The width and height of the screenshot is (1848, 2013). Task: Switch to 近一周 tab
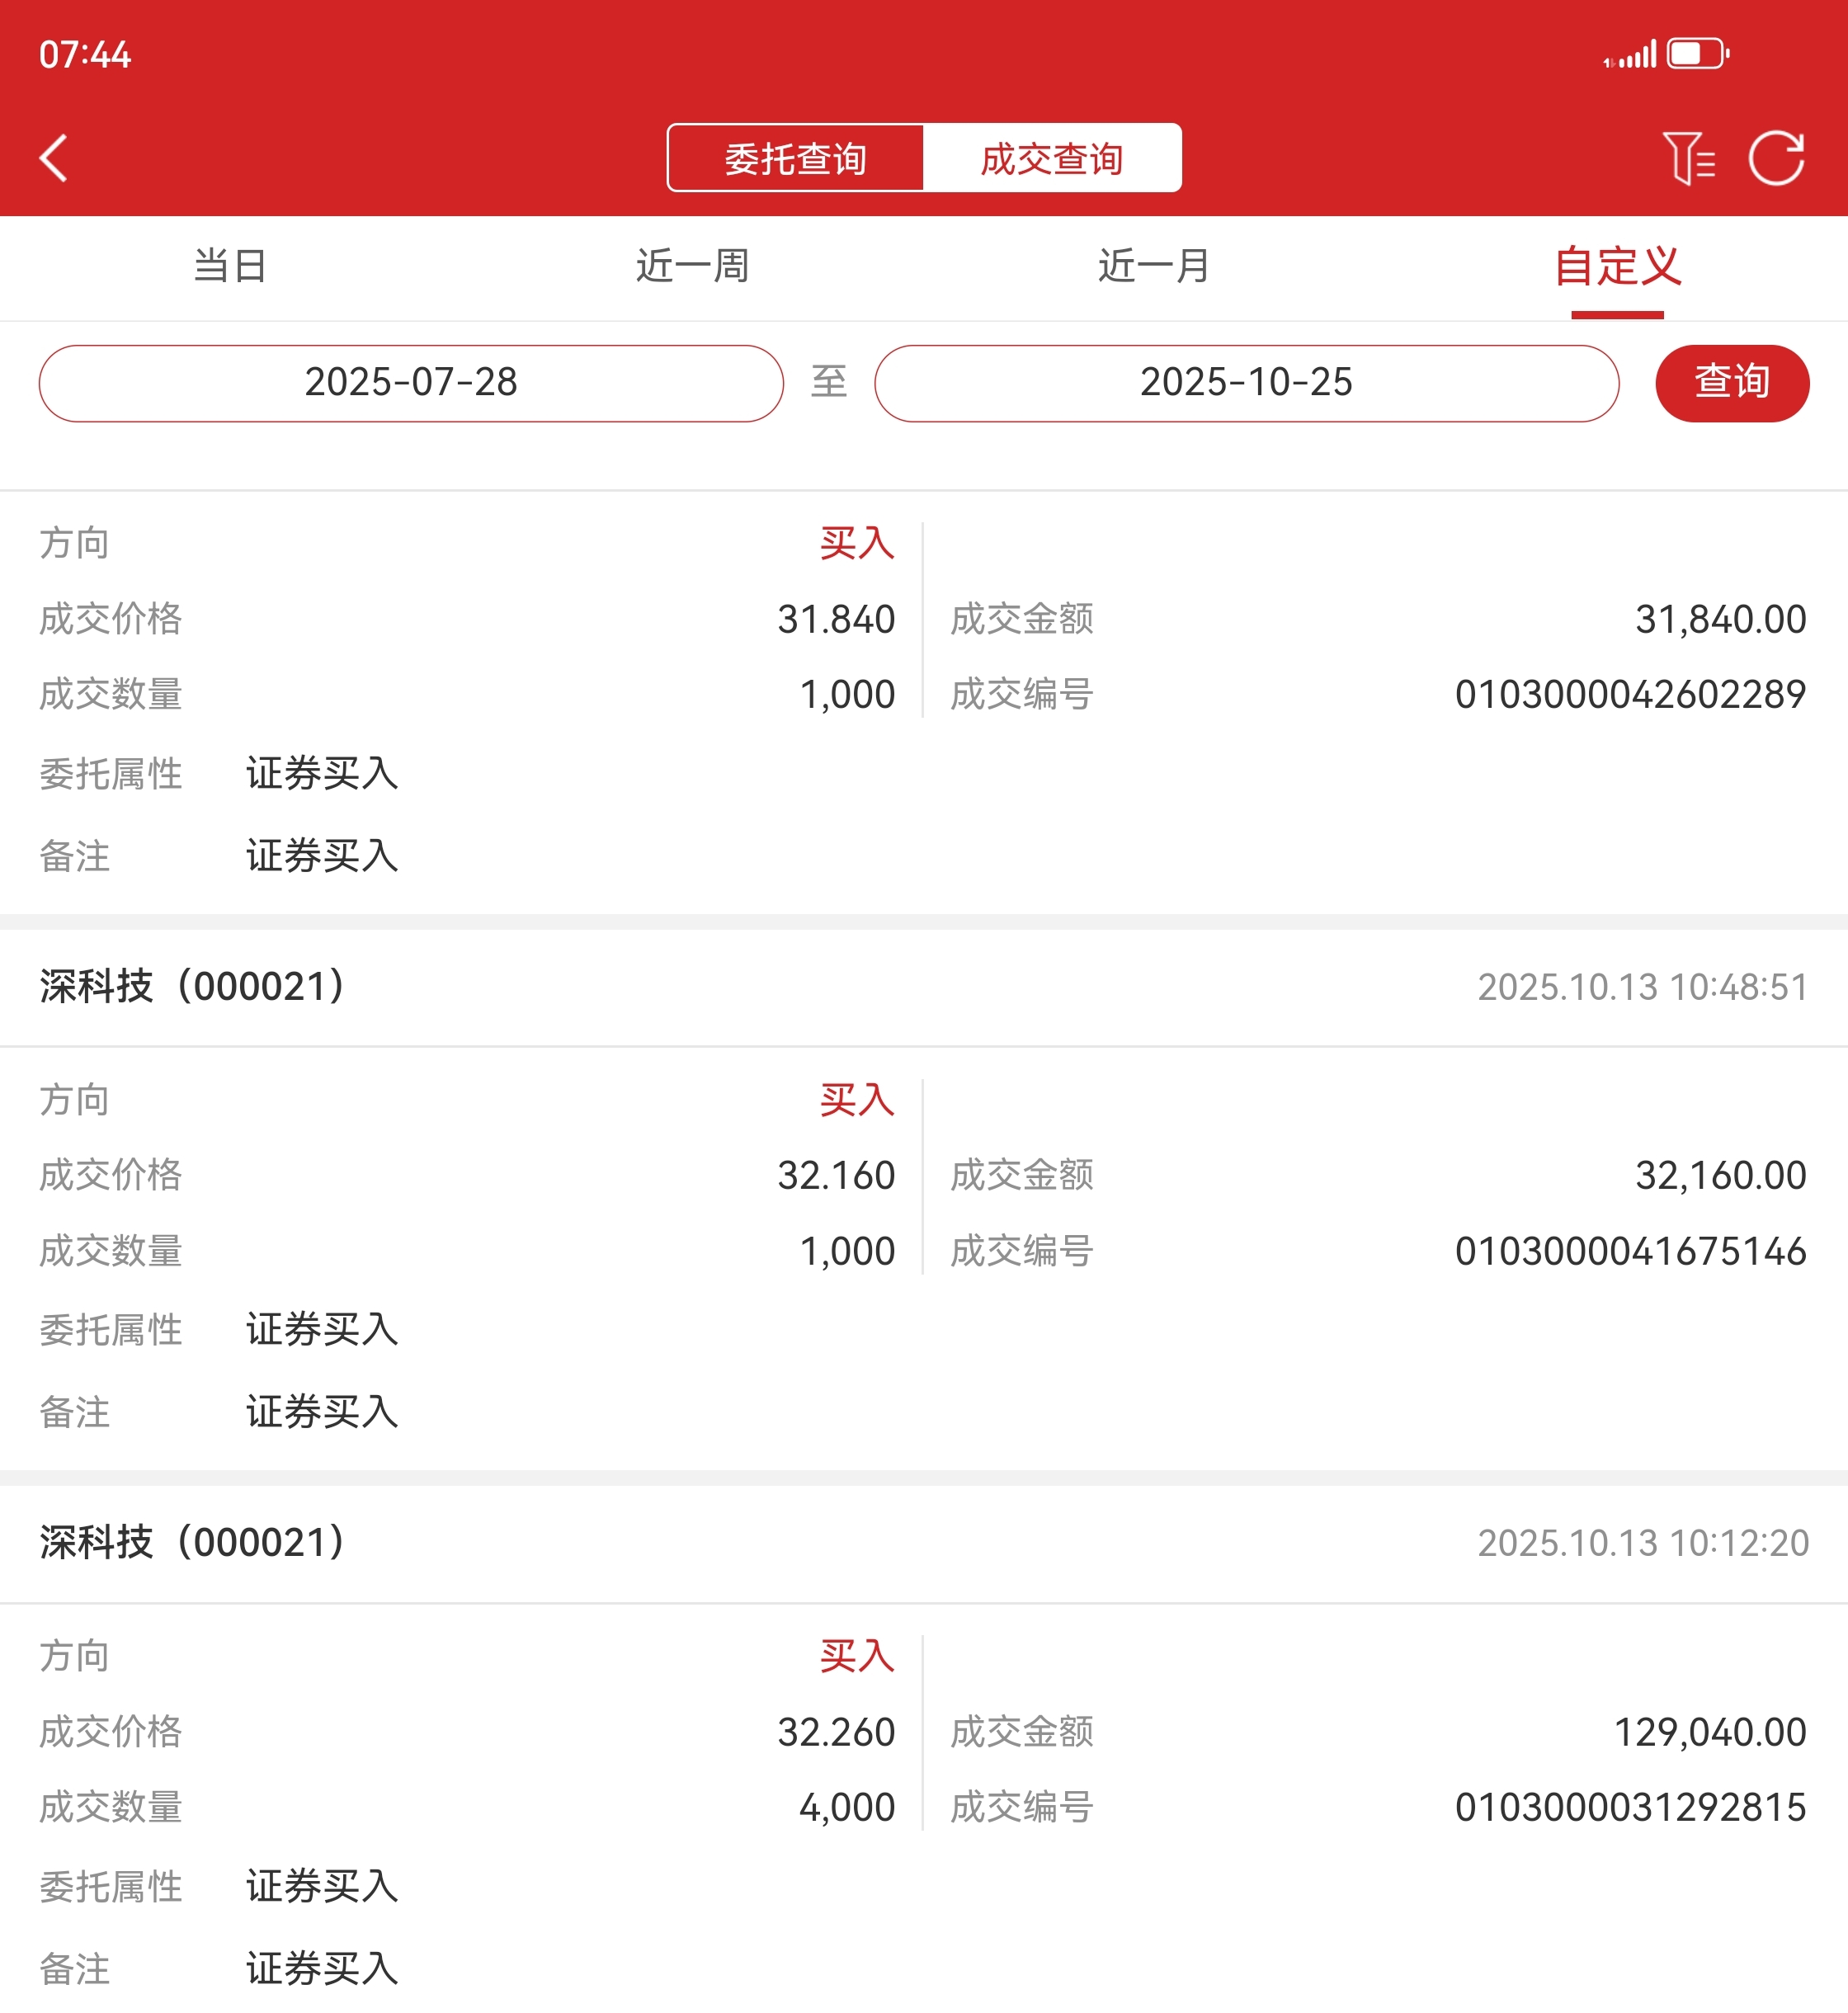(692, 266)
